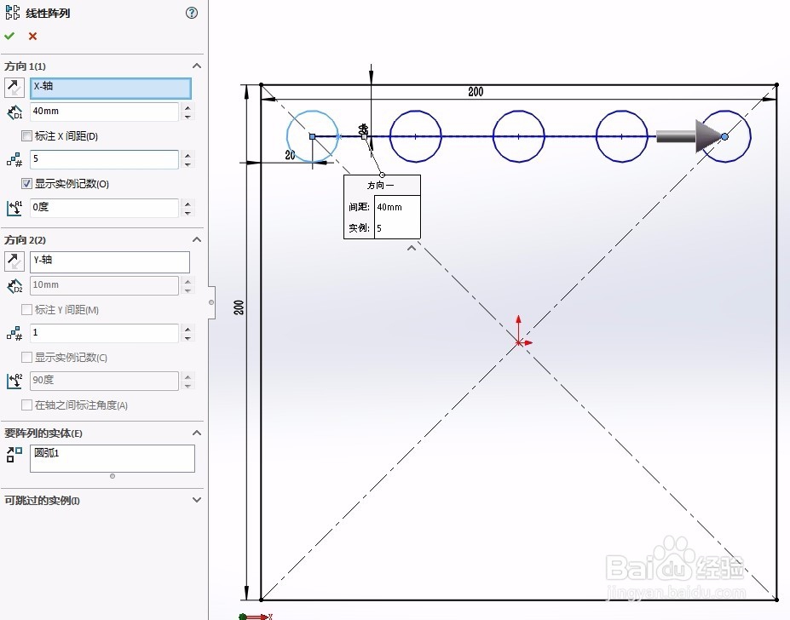Collapse the 方向 1(1) section
The height and width of the screenshot is (620, 790).
(x=197, y=66)
